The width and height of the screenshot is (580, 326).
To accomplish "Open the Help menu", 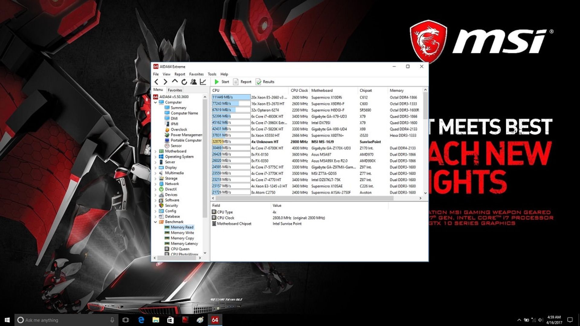I will tap(224, 74).
